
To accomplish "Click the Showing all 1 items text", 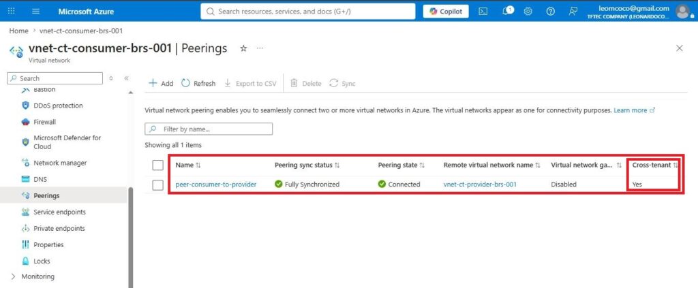I will tap(173, 145).
